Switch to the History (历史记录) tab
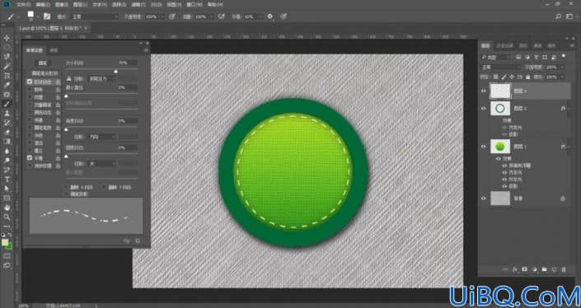 504,46
